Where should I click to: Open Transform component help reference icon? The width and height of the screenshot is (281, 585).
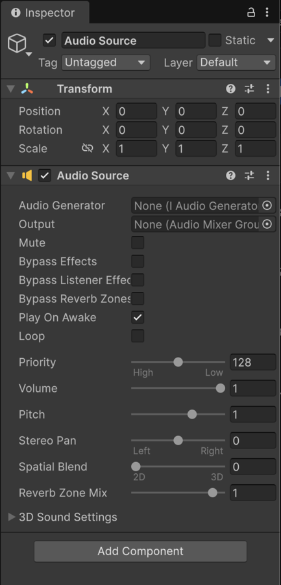(x=230, y=89)
